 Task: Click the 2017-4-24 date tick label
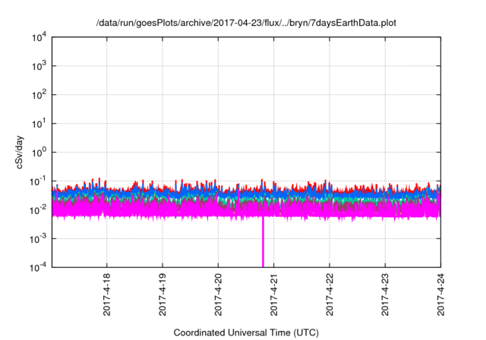tap(440, 294)
